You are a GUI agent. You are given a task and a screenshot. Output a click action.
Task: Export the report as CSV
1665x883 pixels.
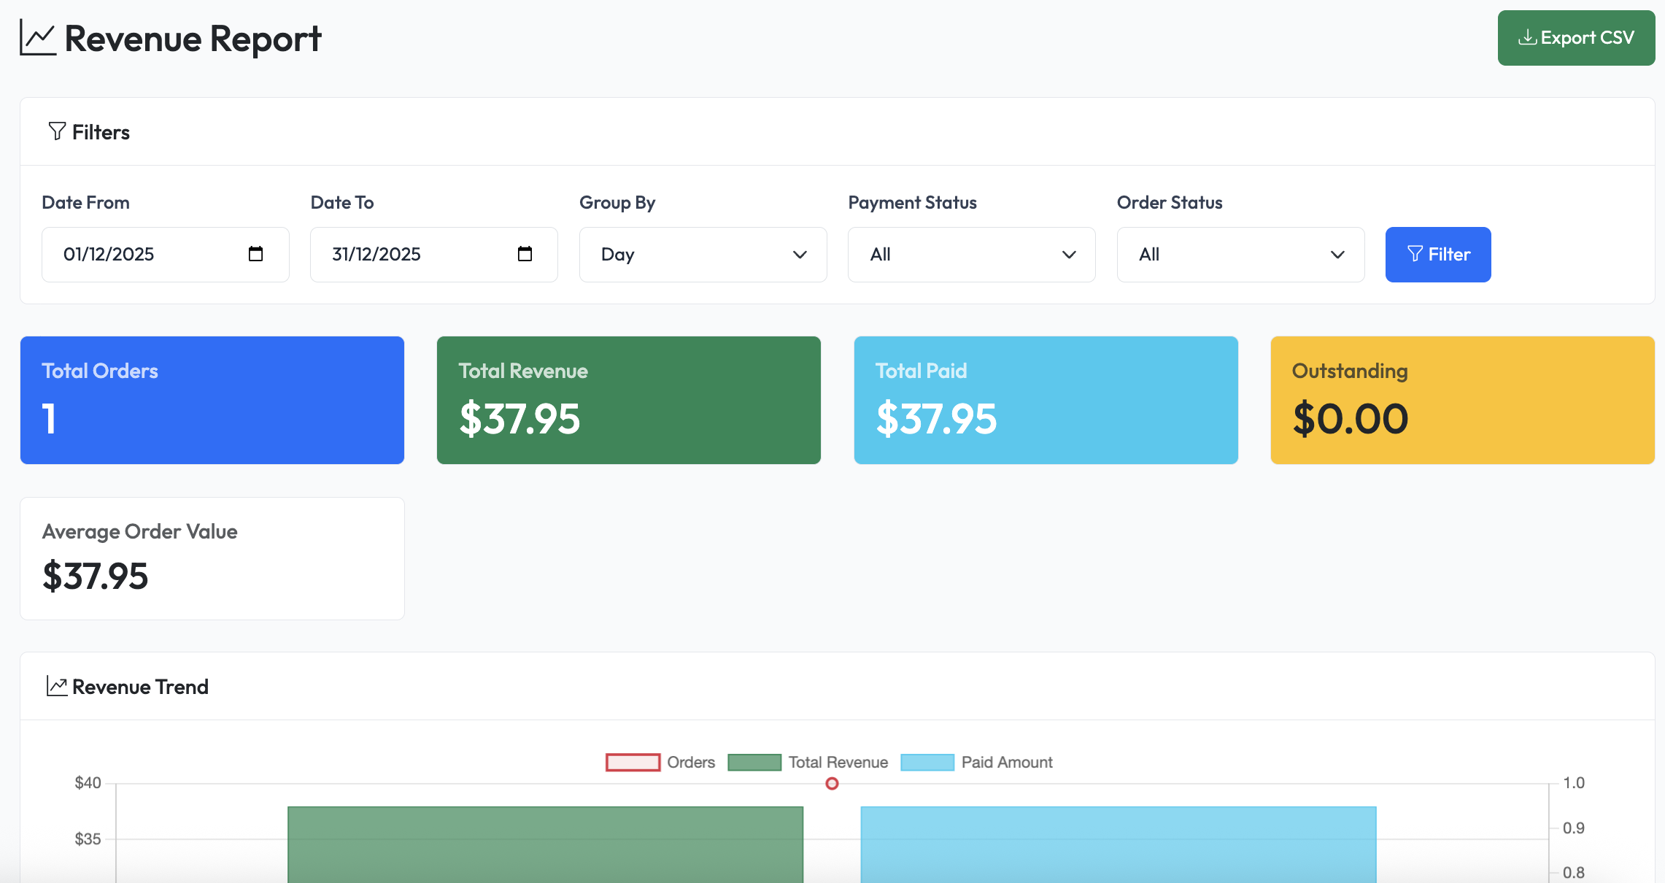1575,38
